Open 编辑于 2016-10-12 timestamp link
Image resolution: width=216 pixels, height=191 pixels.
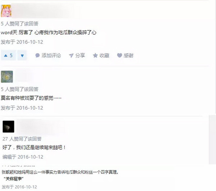23,157
